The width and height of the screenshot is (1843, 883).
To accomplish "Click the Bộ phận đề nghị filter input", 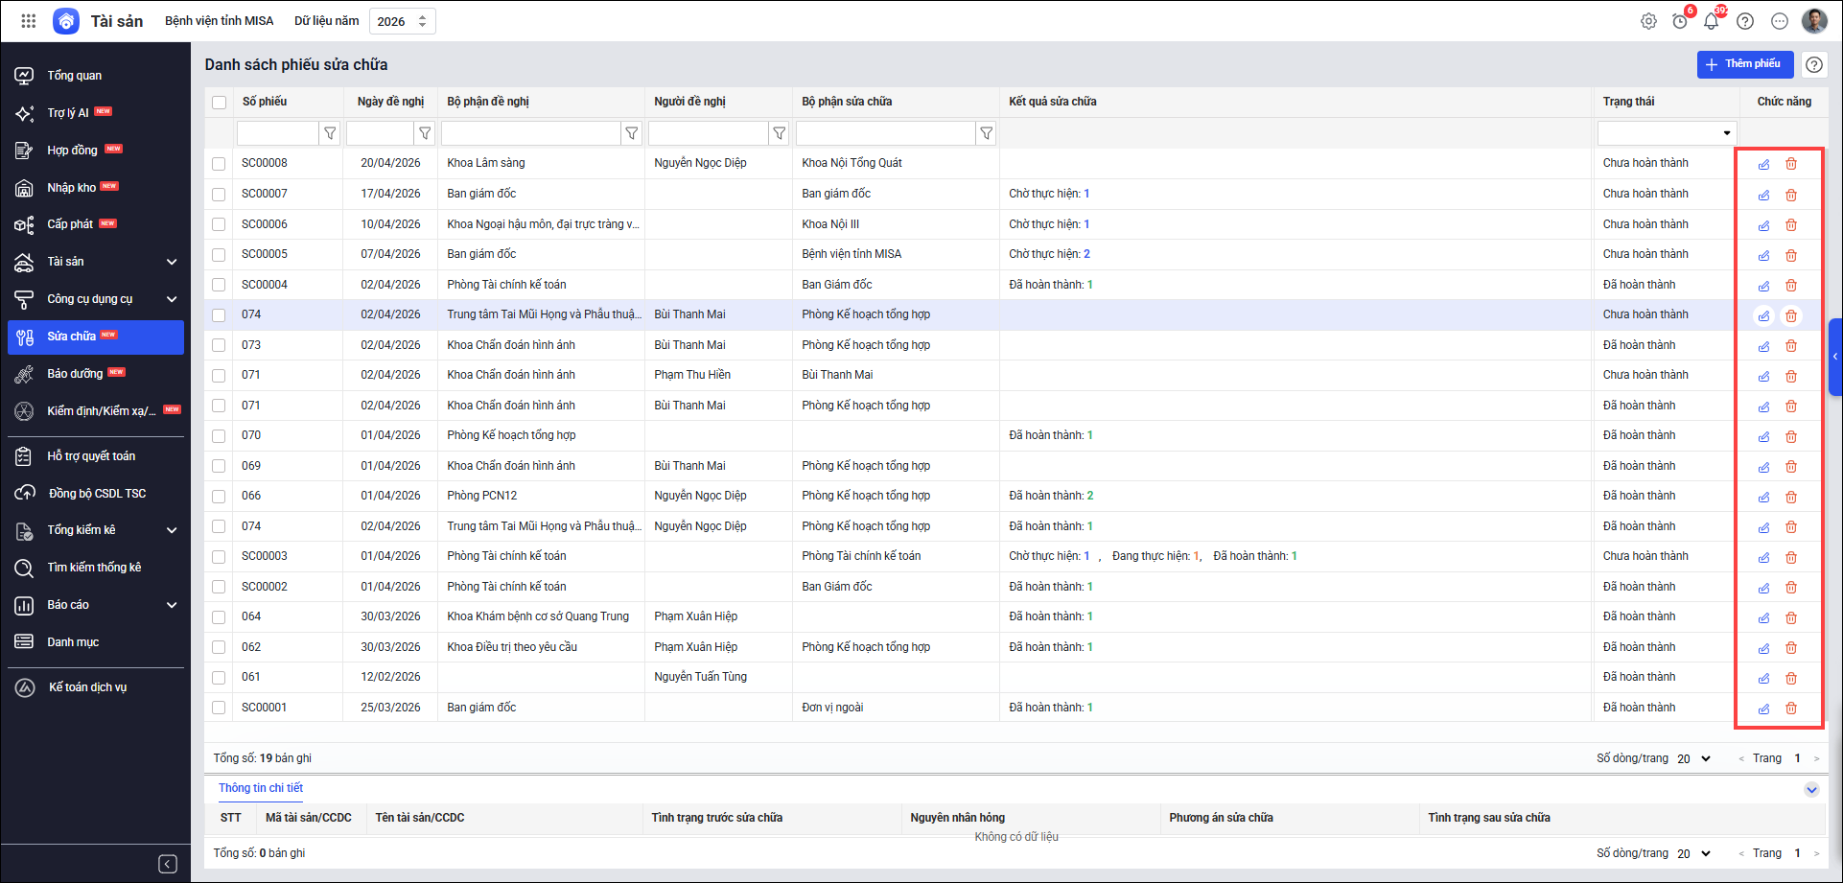I will pos(530,133).
